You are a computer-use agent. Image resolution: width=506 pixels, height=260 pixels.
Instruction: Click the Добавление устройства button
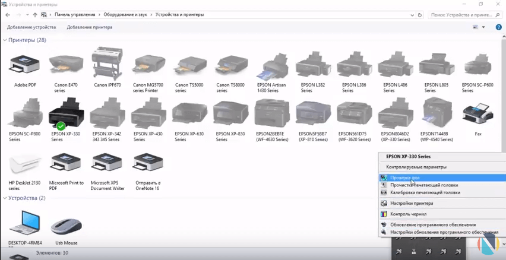tap(31, 27)
